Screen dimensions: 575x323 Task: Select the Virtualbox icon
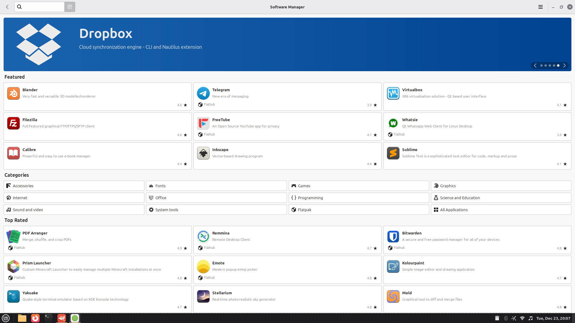393,93
